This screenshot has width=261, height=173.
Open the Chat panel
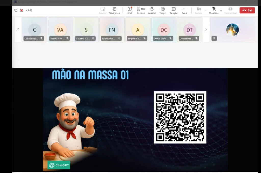130,10
